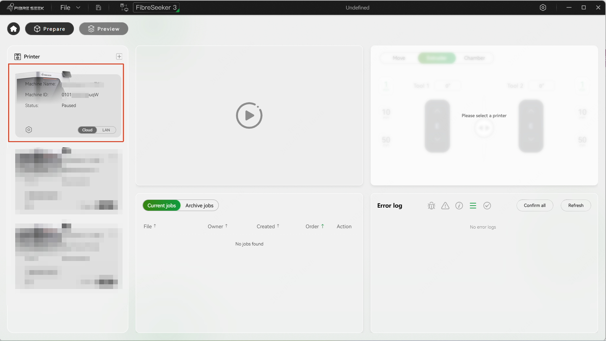Add a new printer with plus icon

click(119, 56)
